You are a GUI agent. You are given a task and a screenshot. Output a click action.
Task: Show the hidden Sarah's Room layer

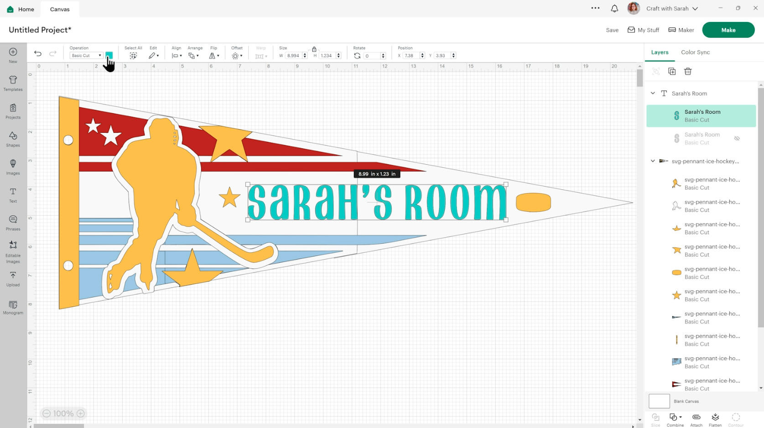737,138
